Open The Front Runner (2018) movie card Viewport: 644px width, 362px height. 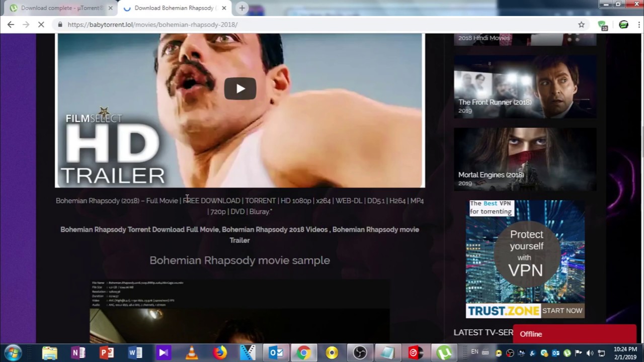tap(525, 86)
